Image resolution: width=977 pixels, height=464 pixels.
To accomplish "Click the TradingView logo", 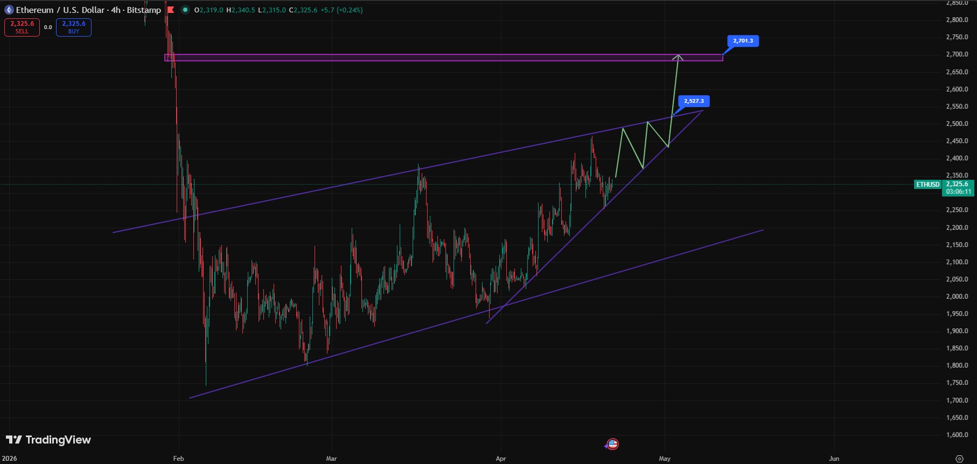I will (48, 440).
